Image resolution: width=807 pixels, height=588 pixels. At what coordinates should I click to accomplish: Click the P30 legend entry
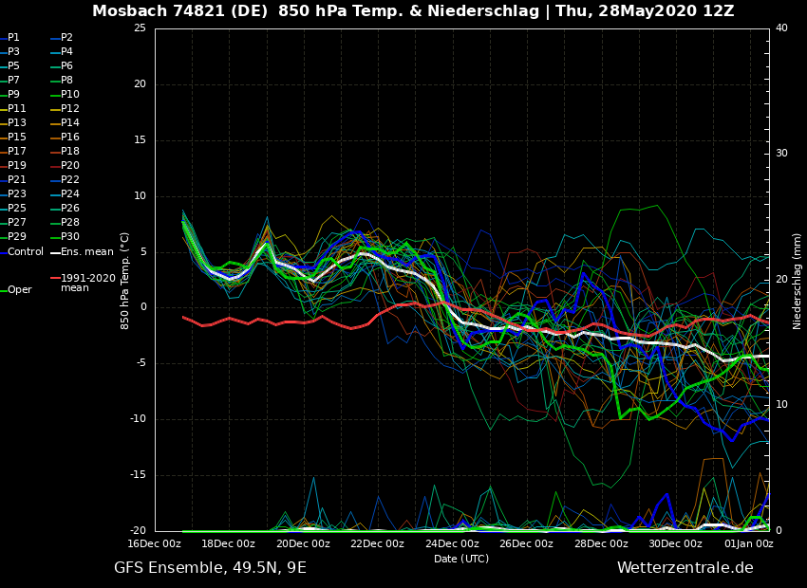pyautogui.click(x=69, y=237)
